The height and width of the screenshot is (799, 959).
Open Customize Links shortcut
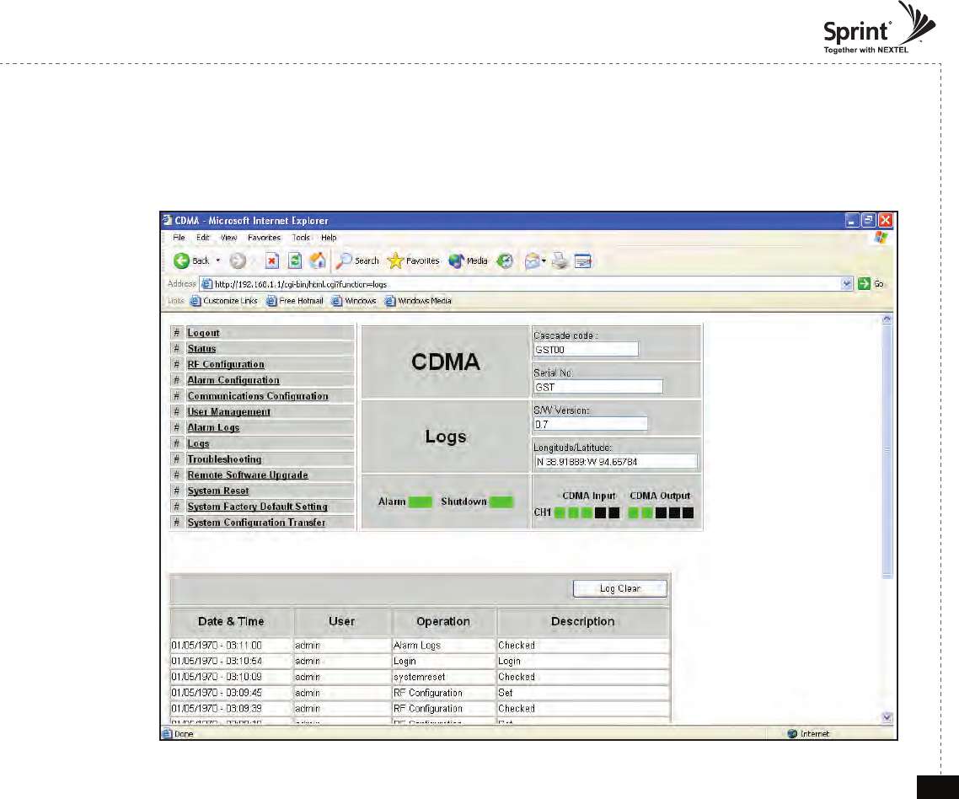click(x=224, y=300)
